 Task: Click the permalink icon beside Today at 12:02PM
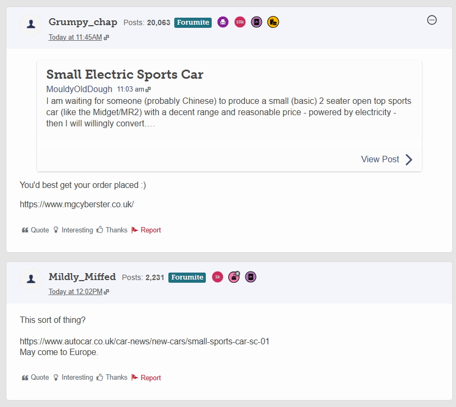(107, 292)
